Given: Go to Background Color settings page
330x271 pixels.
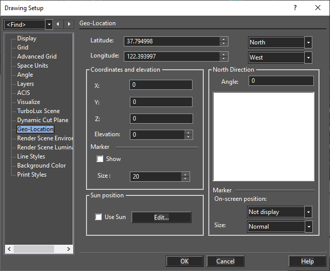Looking at the screenshot, I should coord(41,166).
